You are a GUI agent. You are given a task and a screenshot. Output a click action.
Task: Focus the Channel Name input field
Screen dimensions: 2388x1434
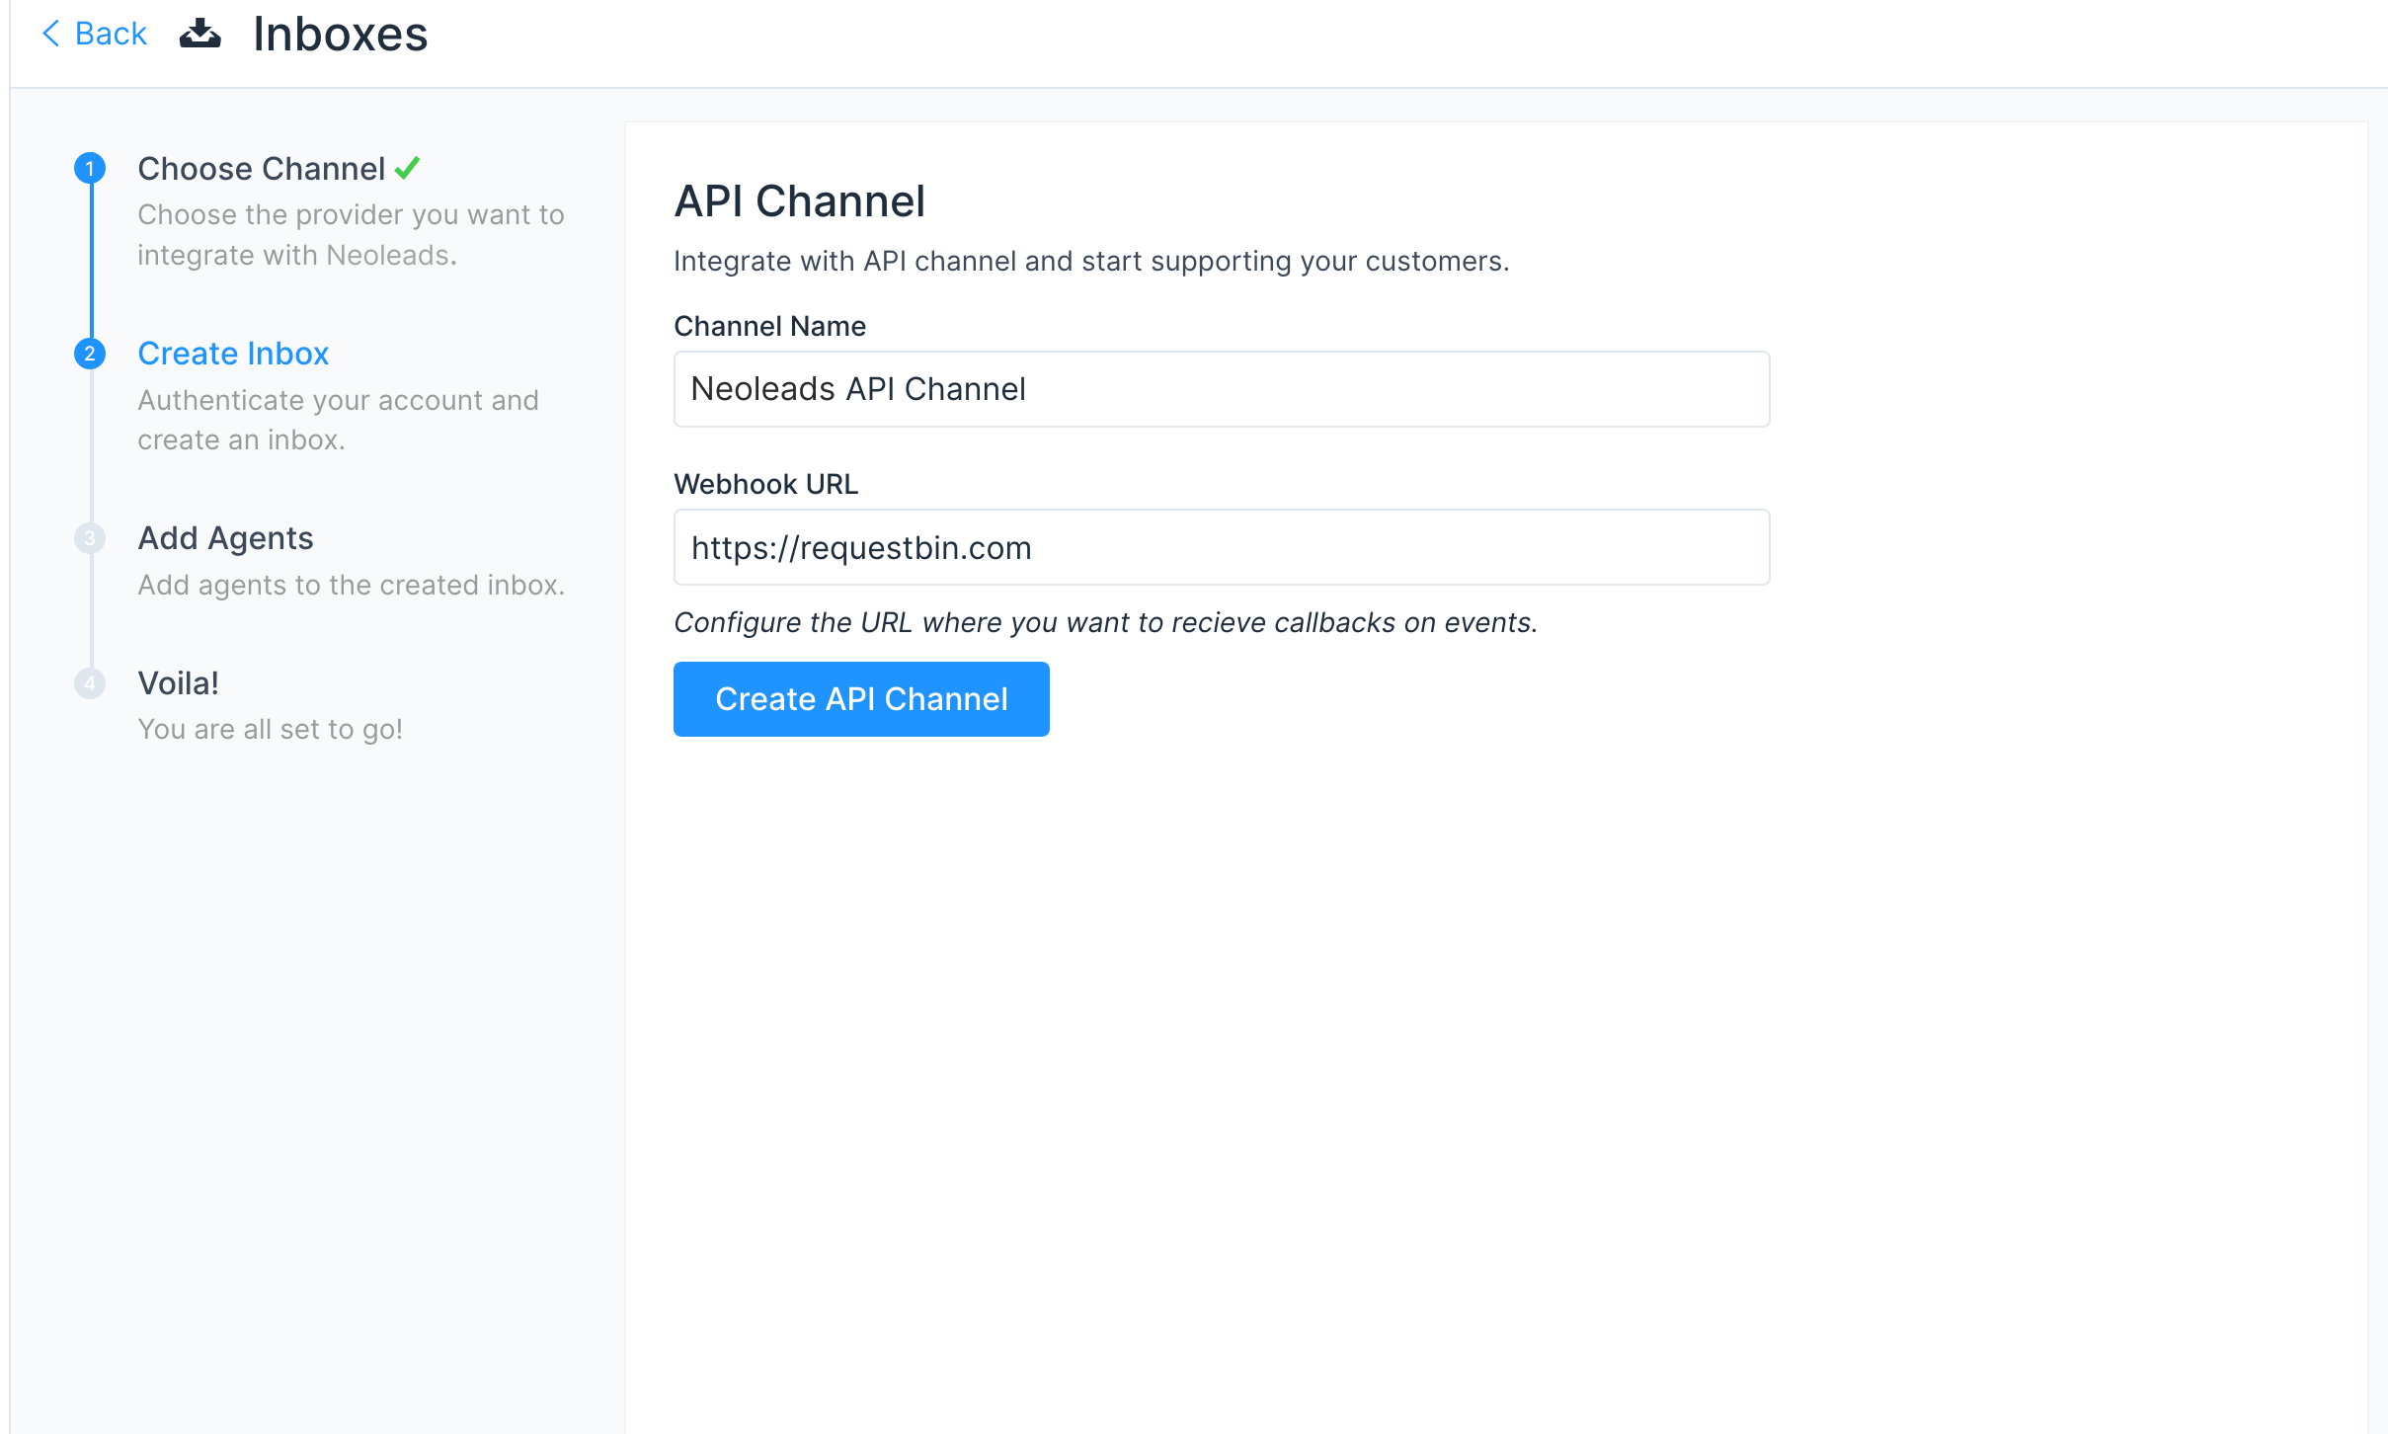click(x=1221, y=389)
